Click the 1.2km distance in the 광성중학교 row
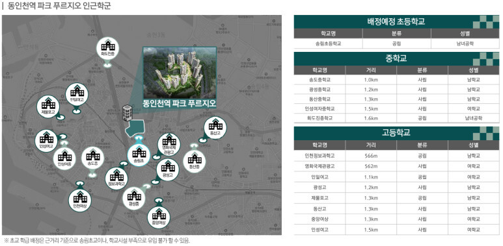Image resolution: width=503 pixels, height=246 pixels. [x=371, y=90]
